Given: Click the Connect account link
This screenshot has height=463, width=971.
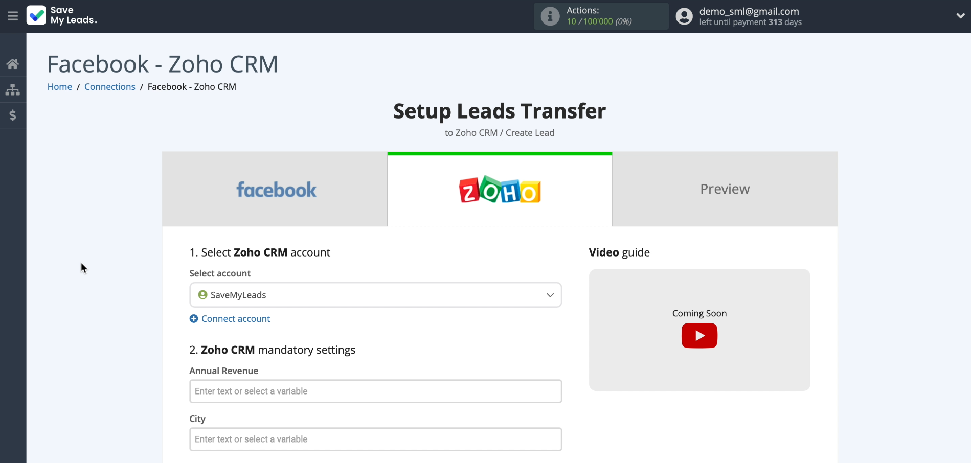Looking at the screenshot, I should click(x=236, y=319).
